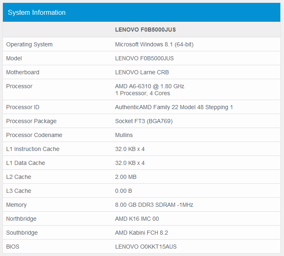
Task: Click the Socket FT3 (BGA769) value
Action: (x=144, y=121)
